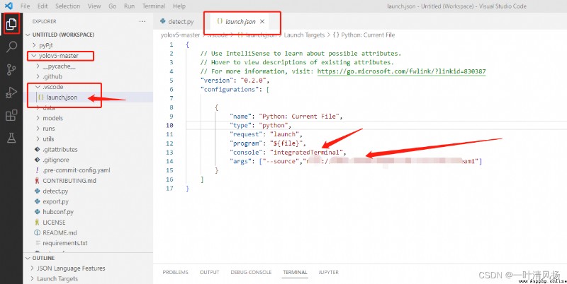Click line number 10 in gutter

(169, 126)
